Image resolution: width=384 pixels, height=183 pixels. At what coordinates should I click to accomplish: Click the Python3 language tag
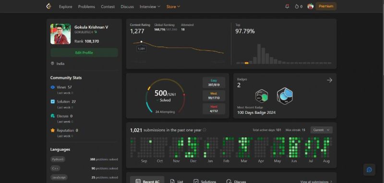tap(58, 159)
